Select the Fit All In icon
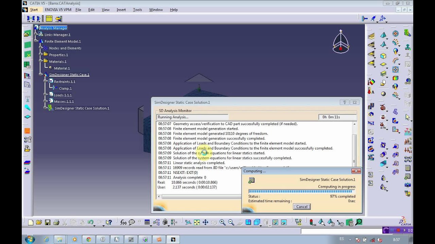The width and height of the screenshot is (435, 244). pos(197,222)
